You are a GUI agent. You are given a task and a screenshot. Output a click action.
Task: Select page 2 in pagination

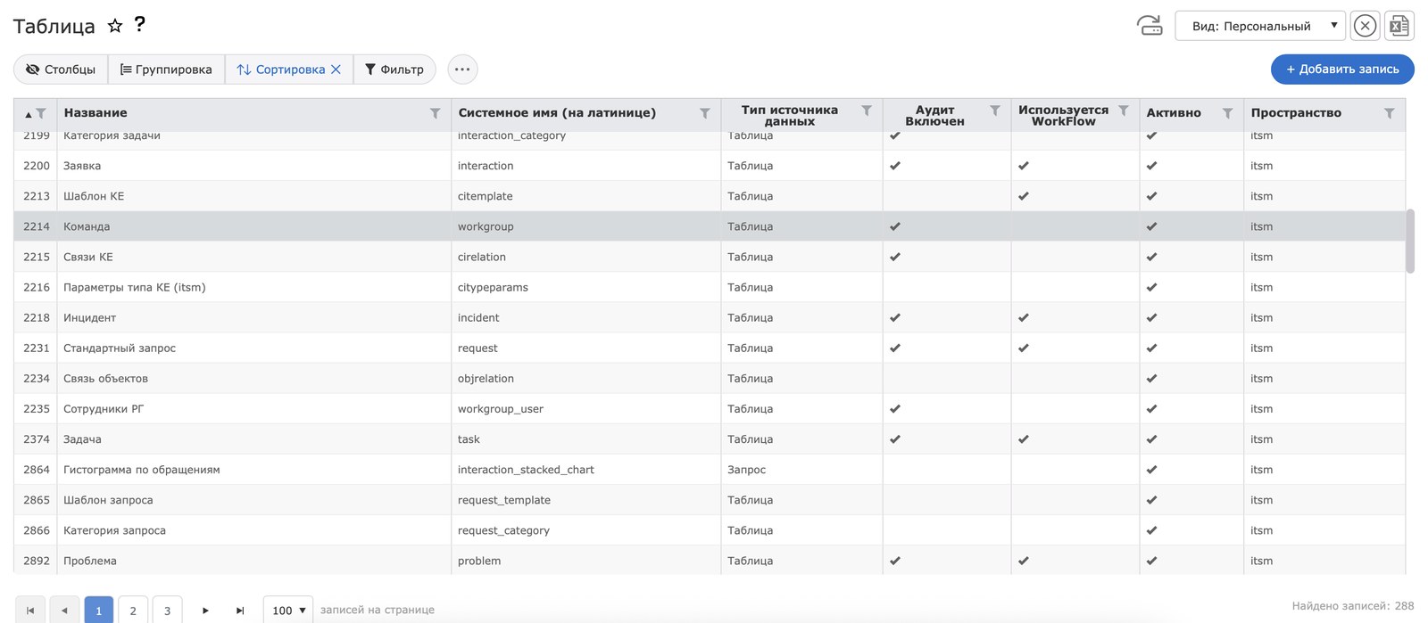133,610
